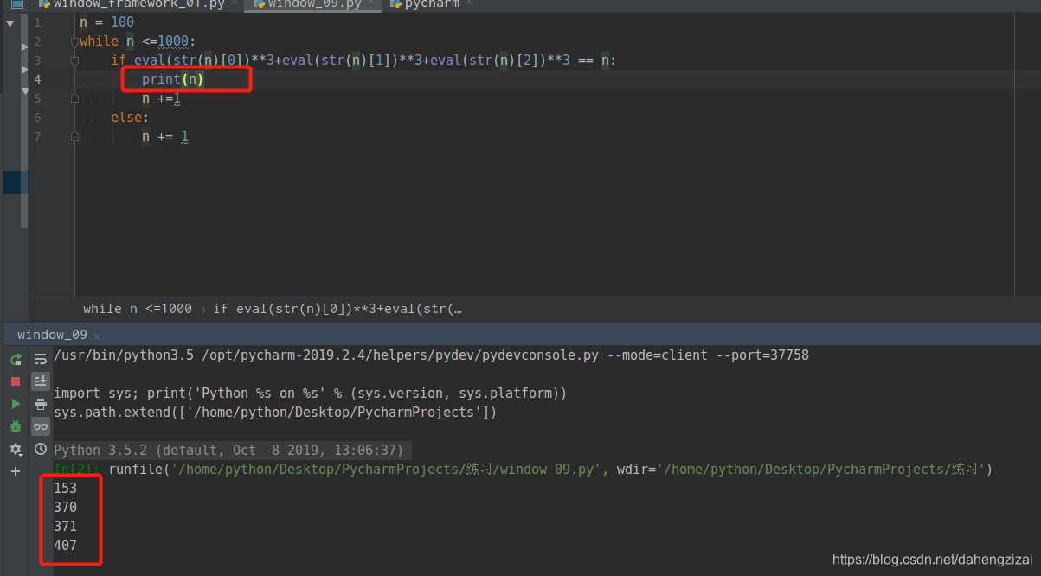
Task: Open the pycharm editor tab
Action: click(x=430, y=4)
